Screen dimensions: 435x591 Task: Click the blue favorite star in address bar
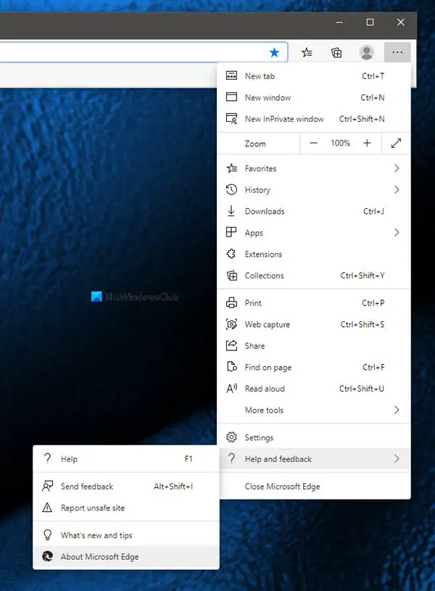pos(275,52)
